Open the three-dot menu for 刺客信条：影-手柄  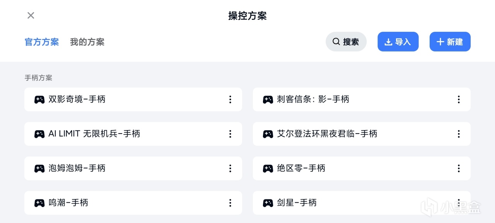(x=459, y=99)
